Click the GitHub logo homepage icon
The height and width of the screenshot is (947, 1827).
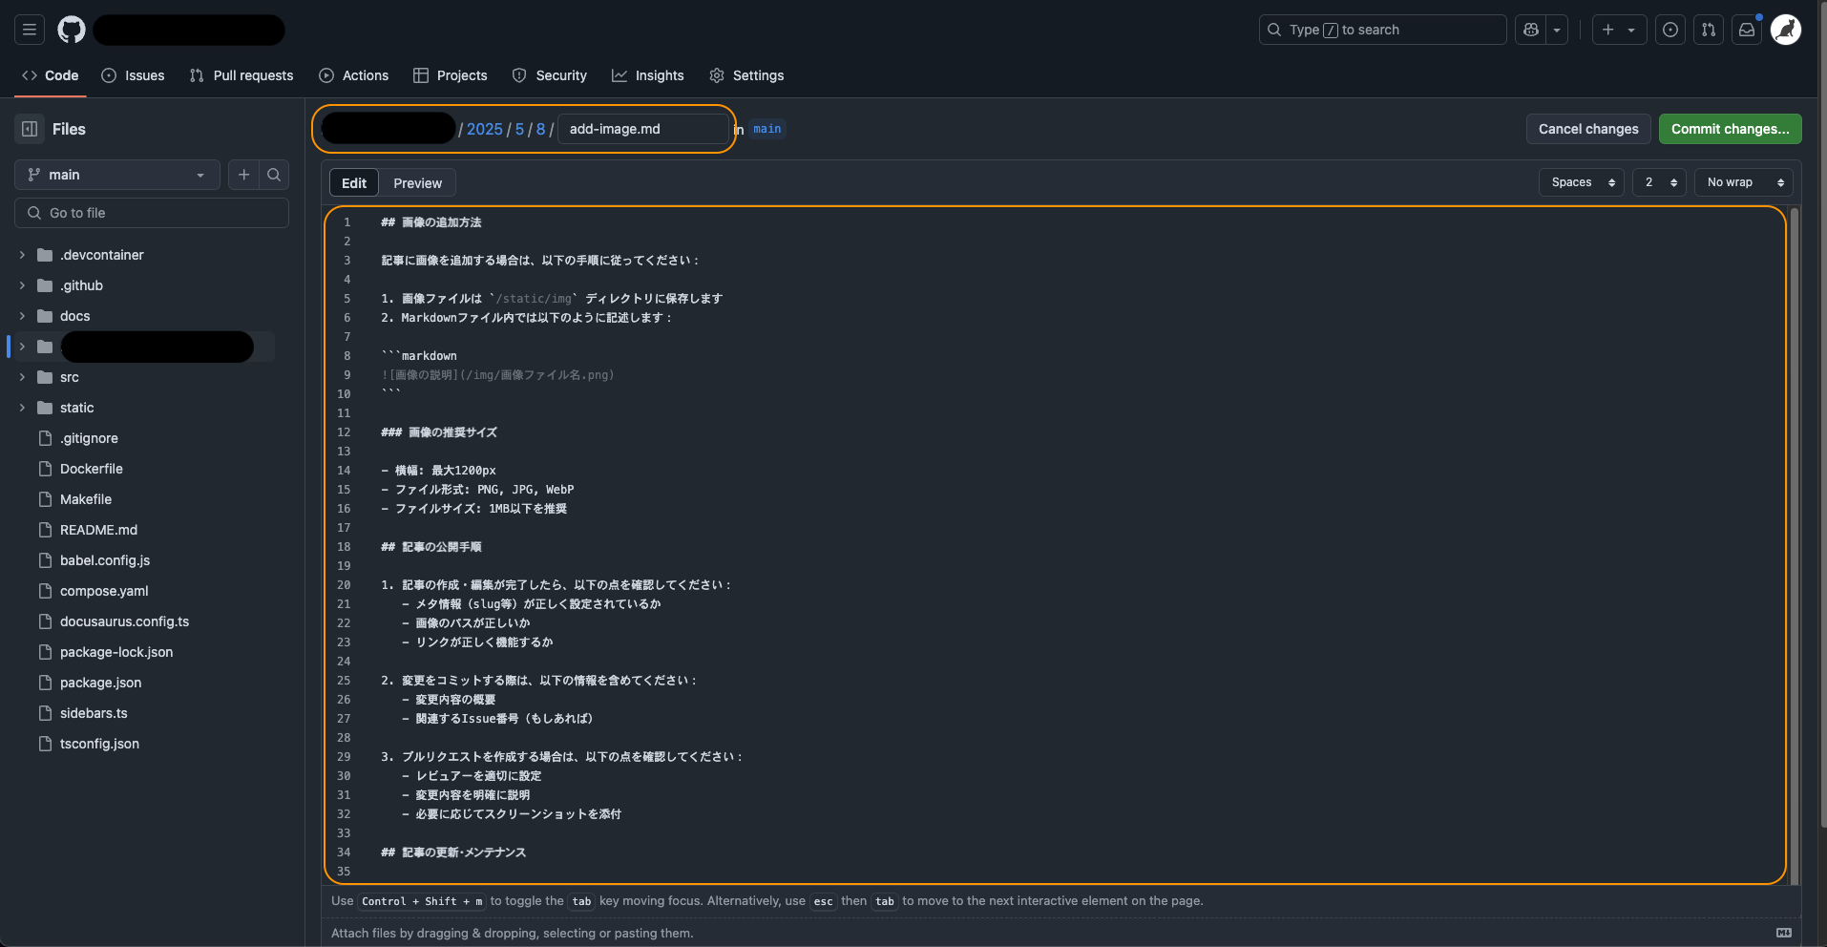(x=72, y=30)
